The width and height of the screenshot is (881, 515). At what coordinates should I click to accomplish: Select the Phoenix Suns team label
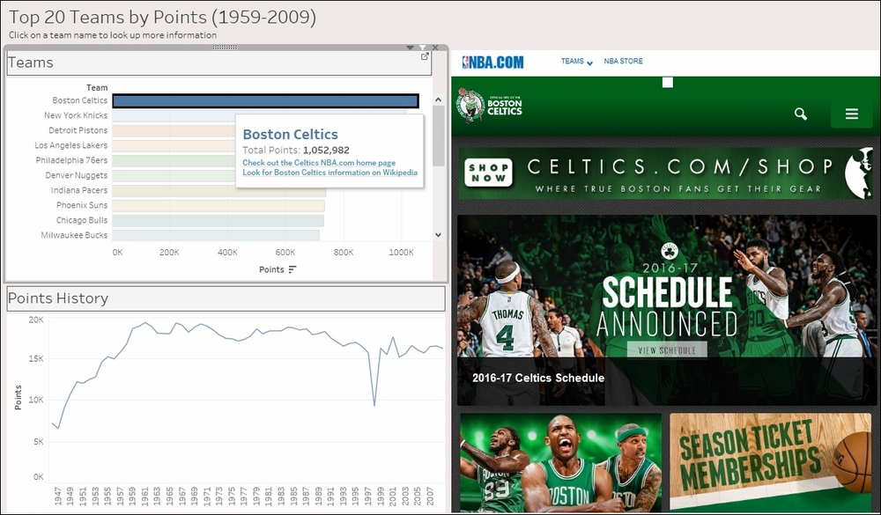82,205
